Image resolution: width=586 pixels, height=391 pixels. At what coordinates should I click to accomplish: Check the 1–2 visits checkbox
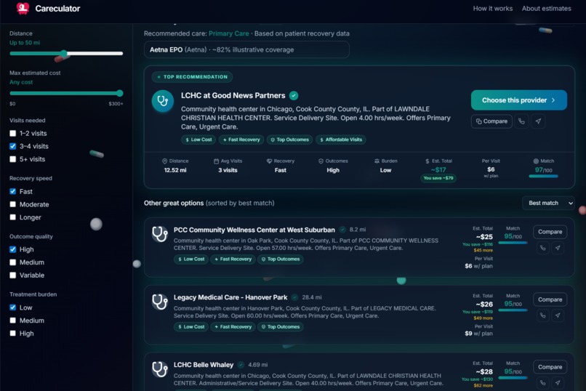pos(12,133)
